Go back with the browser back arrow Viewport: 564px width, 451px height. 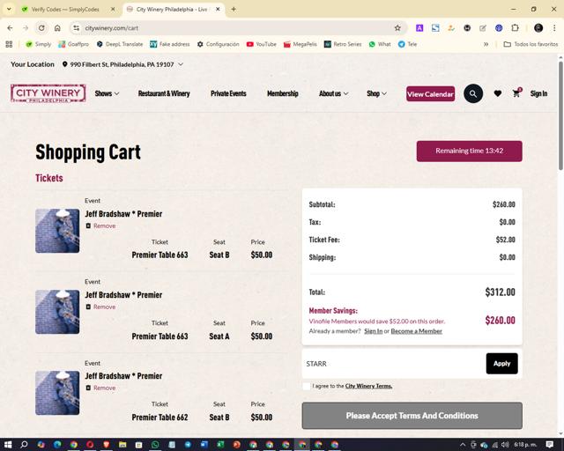click(x=10, y=27)
